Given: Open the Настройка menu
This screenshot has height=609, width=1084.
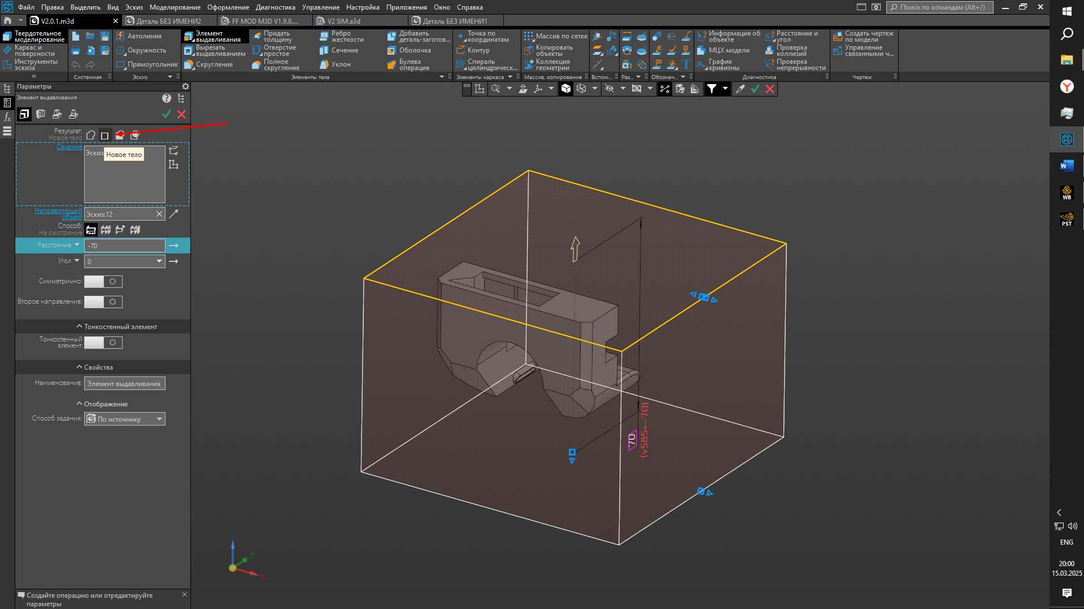Looking at the screenshot, I should 363,7.
